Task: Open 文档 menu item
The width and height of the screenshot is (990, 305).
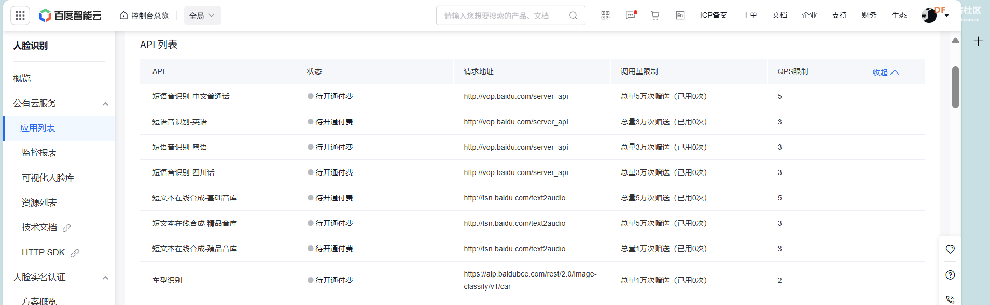Action: pyautogui.click(x=779, y=16)
